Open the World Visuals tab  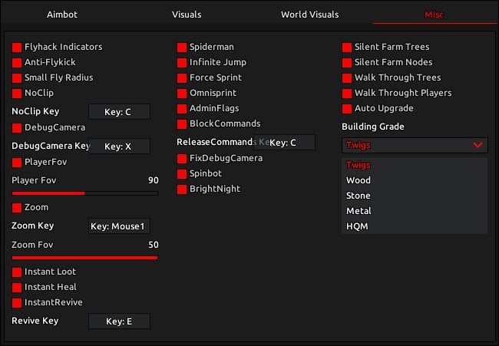tap(309, 15)
